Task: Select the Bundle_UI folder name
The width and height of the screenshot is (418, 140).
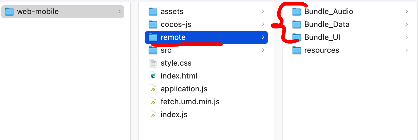Action: pos(322,37)
